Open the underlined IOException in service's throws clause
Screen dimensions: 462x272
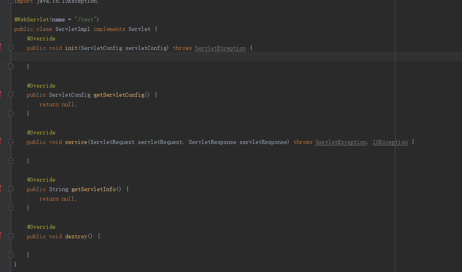click(x=390, y=142)
